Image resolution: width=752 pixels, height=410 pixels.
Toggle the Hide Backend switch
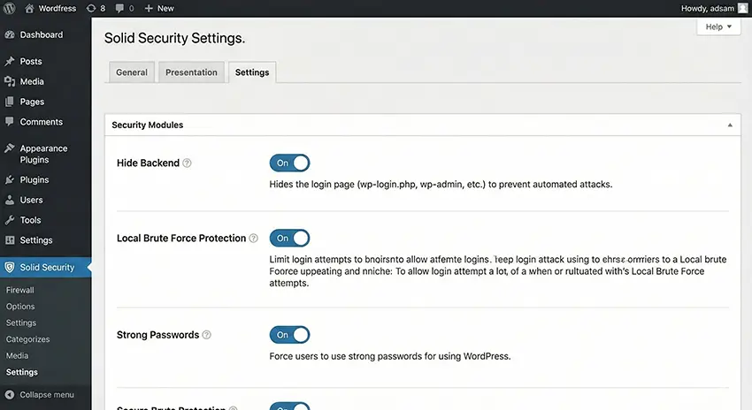tap(289, 163)
